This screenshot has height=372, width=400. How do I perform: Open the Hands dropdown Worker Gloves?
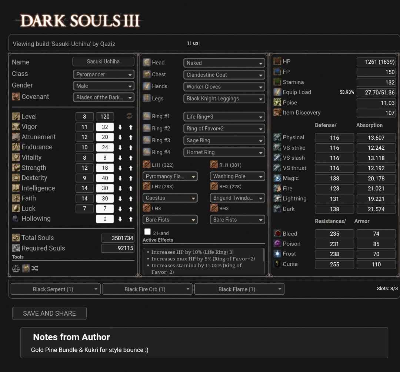224,86
